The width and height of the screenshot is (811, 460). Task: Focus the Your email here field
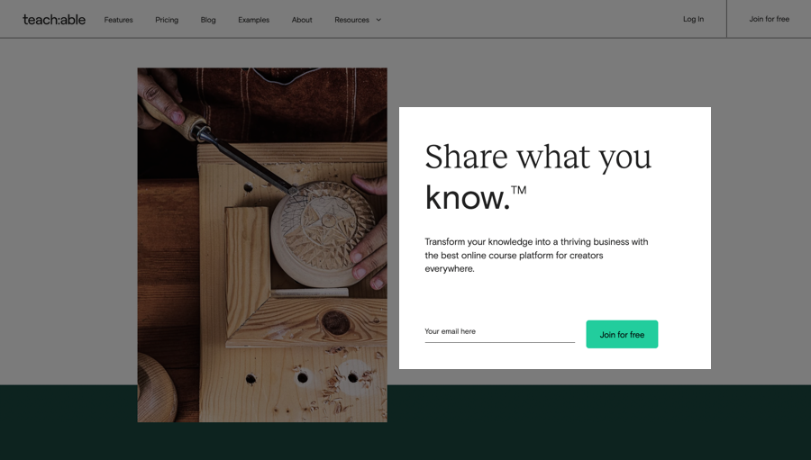click(x=499, y=332)
